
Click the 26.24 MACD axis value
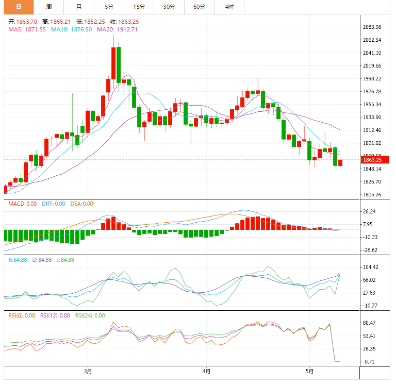[369, 211]
